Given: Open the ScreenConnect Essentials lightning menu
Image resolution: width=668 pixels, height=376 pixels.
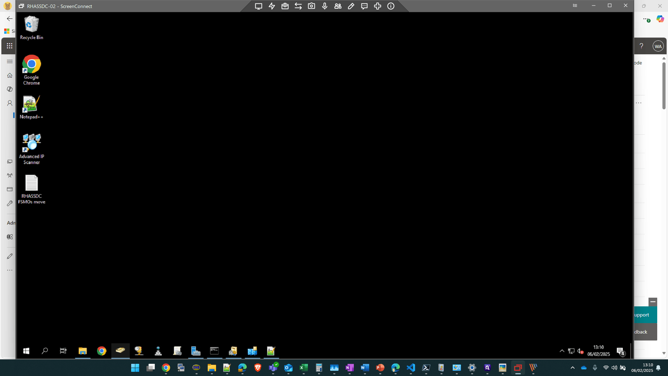Looking at the screenshot, I should 272,6.
